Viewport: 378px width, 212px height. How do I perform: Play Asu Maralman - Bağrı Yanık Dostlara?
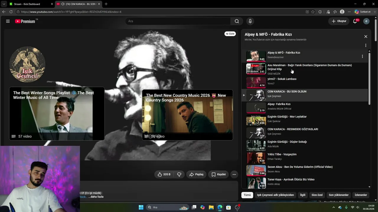click(305, 69)
